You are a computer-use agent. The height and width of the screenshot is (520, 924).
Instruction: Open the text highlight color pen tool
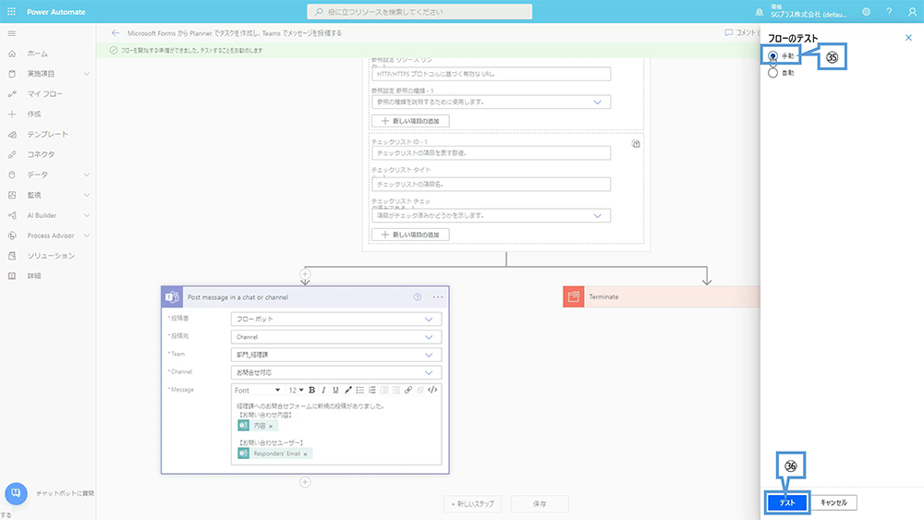tap(347, 390)
